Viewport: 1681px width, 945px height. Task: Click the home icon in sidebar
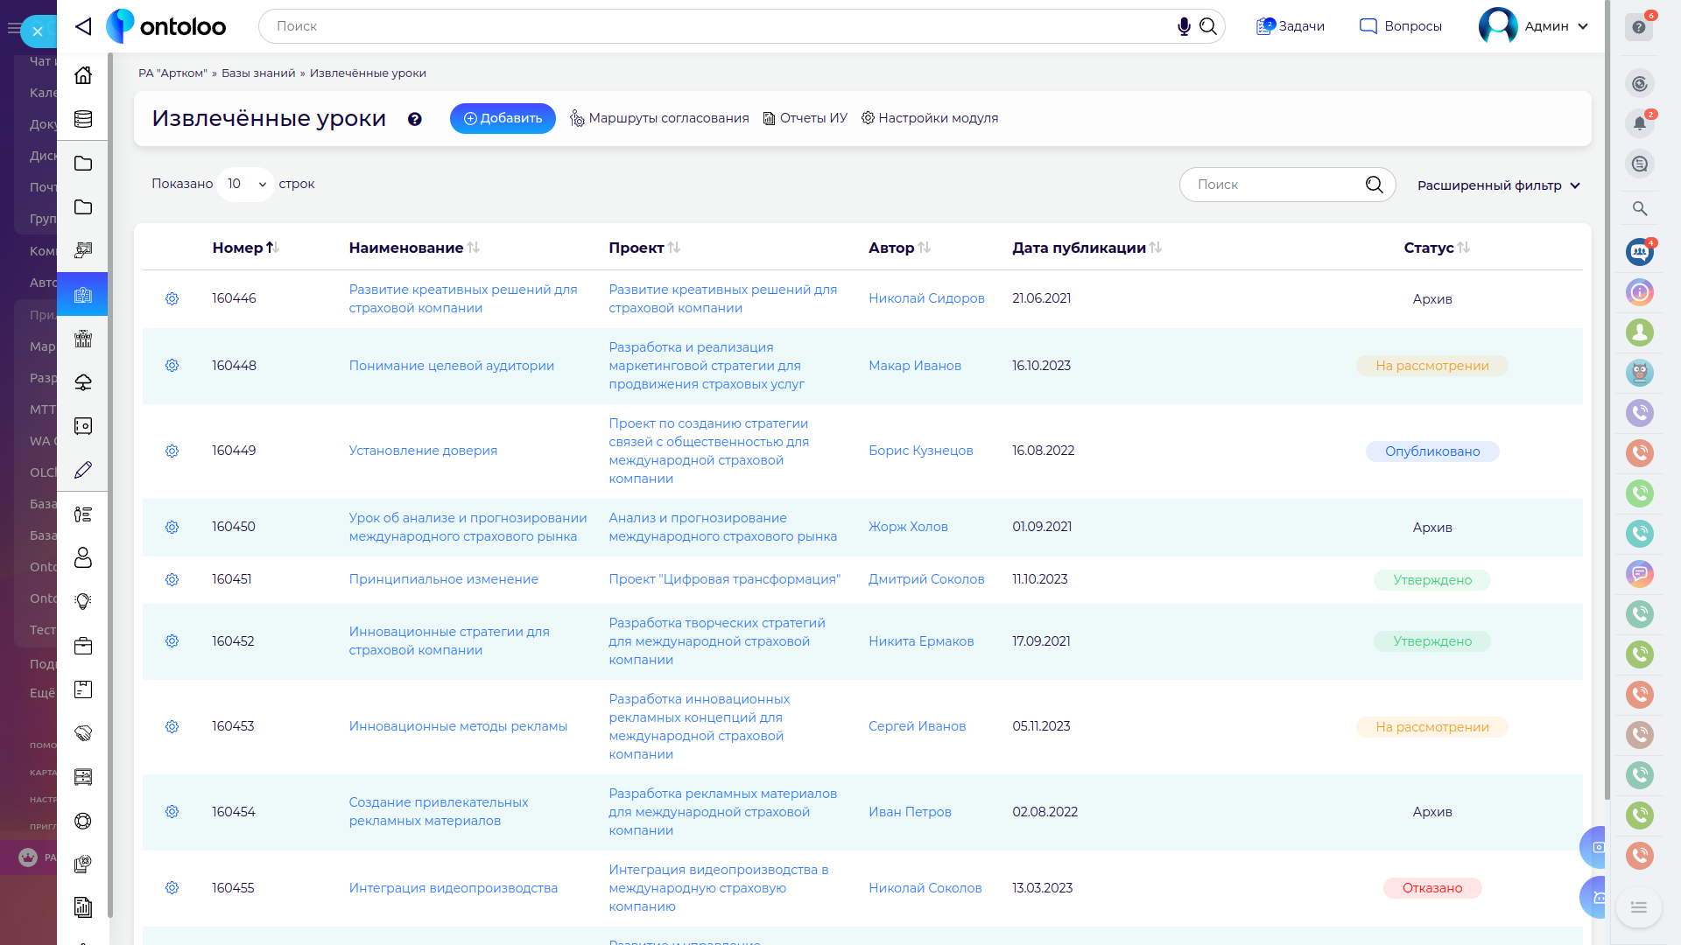pos(83,75)
